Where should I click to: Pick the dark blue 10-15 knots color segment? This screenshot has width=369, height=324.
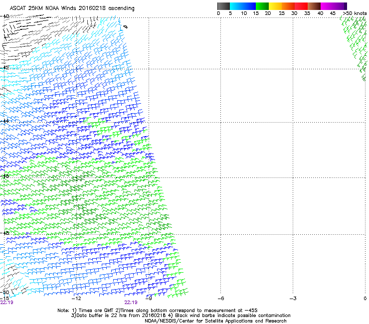pos(249,6)
